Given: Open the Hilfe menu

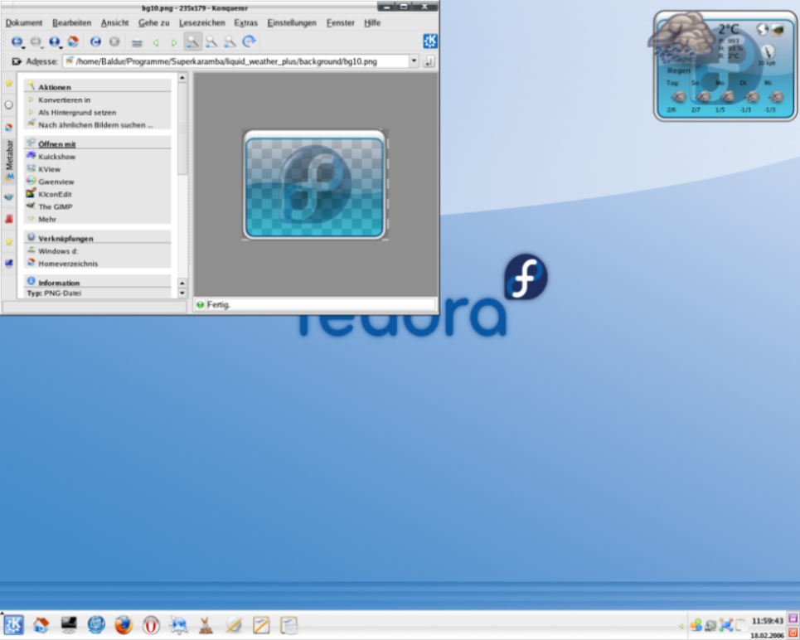Looking at the screenshot, I should click(372, 23).
